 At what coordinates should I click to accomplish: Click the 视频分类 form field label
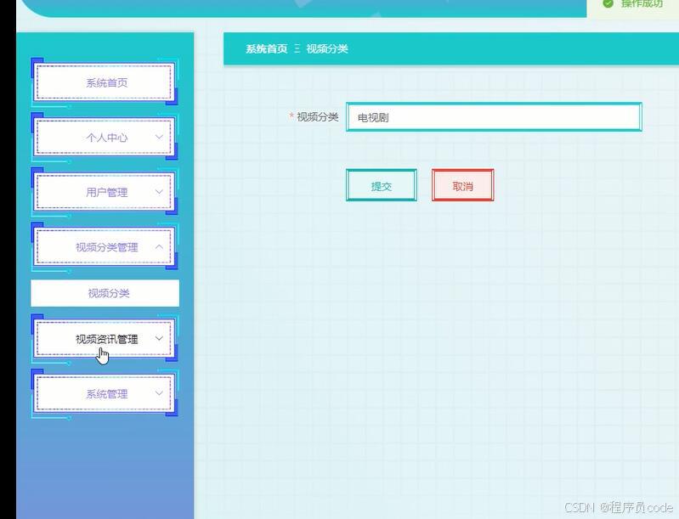318,117
